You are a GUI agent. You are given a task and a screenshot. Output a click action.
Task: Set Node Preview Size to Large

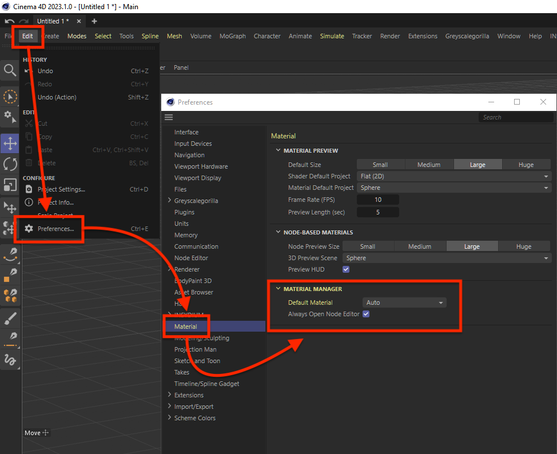pos(472,246)
